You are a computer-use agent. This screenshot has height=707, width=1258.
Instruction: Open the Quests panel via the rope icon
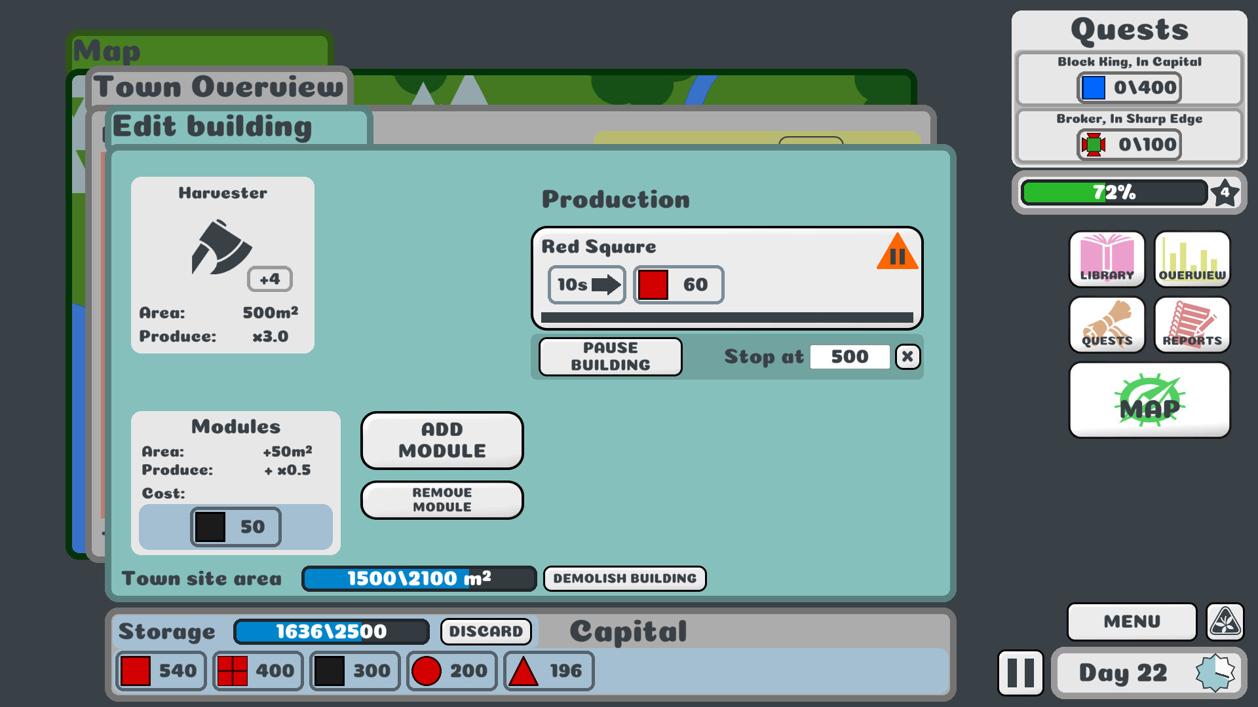tap(1106, 325)
